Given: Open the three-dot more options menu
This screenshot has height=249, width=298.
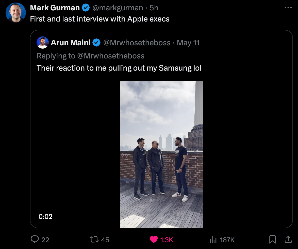Looking at the screenshot, I should pos(288,8).
